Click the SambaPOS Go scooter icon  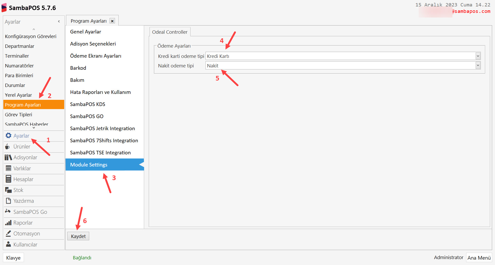[x=8, y=211]
